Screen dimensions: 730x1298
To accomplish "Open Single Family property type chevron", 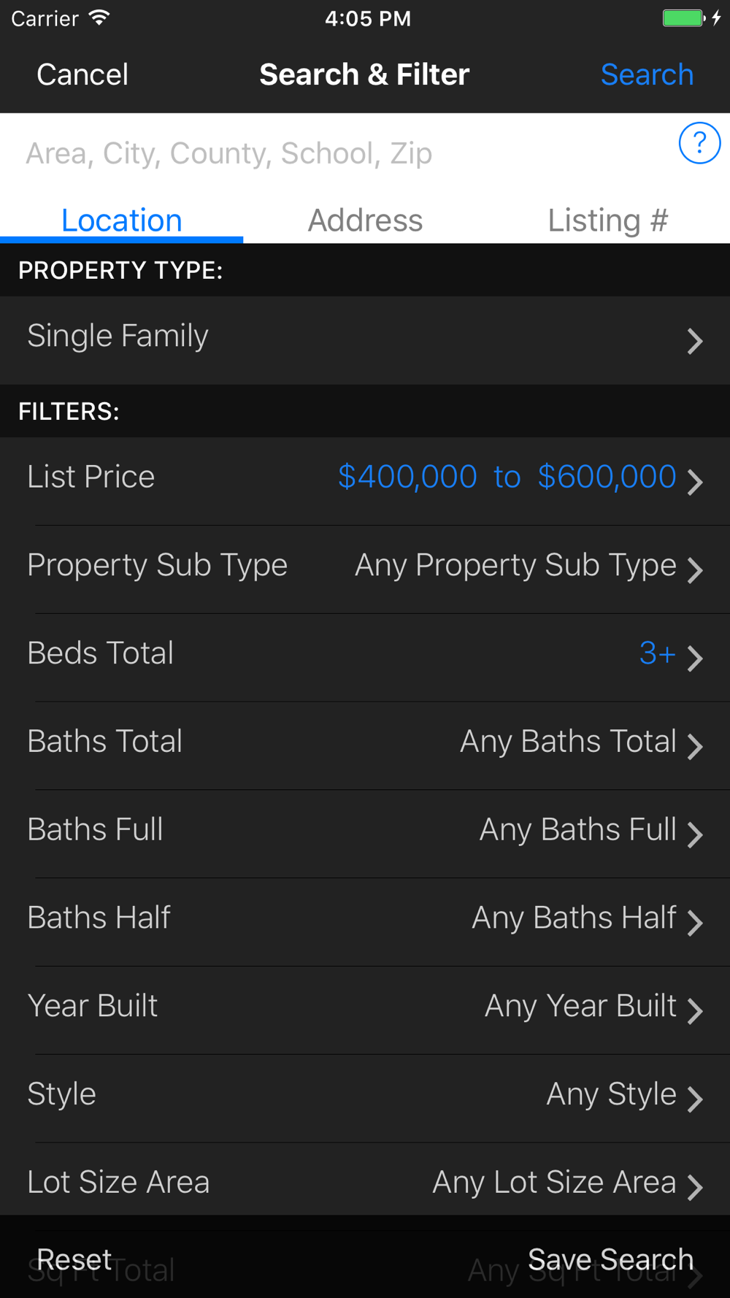I will (694, 341).
